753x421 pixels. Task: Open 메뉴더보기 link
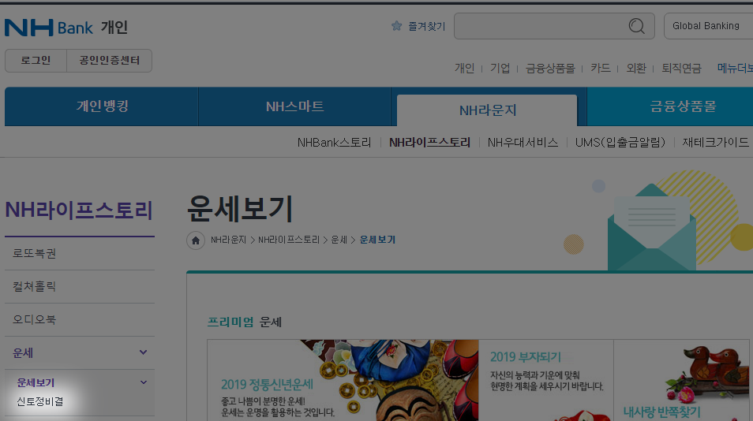point(735,68)
